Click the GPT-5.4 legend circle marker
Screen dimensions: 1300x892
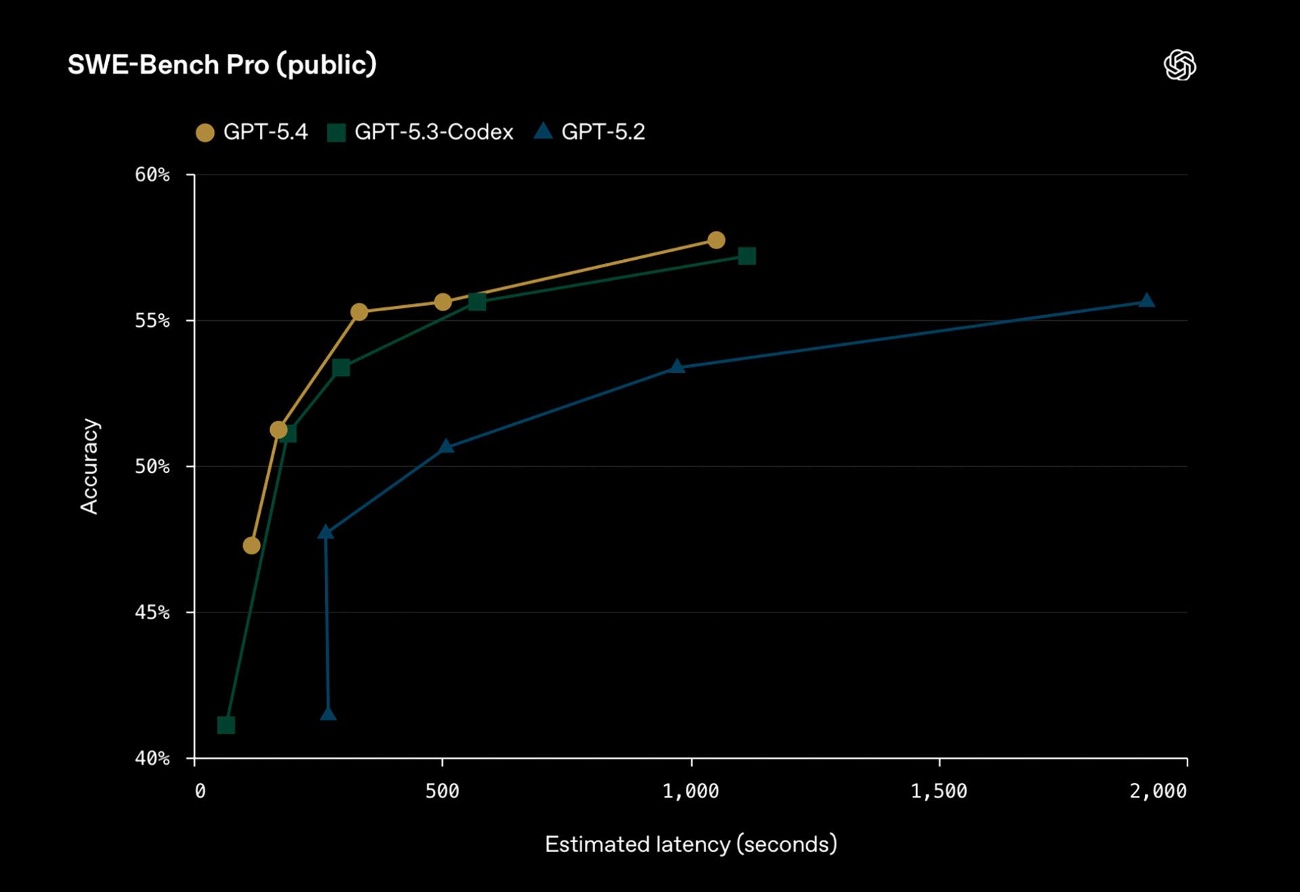click(205, 133)
